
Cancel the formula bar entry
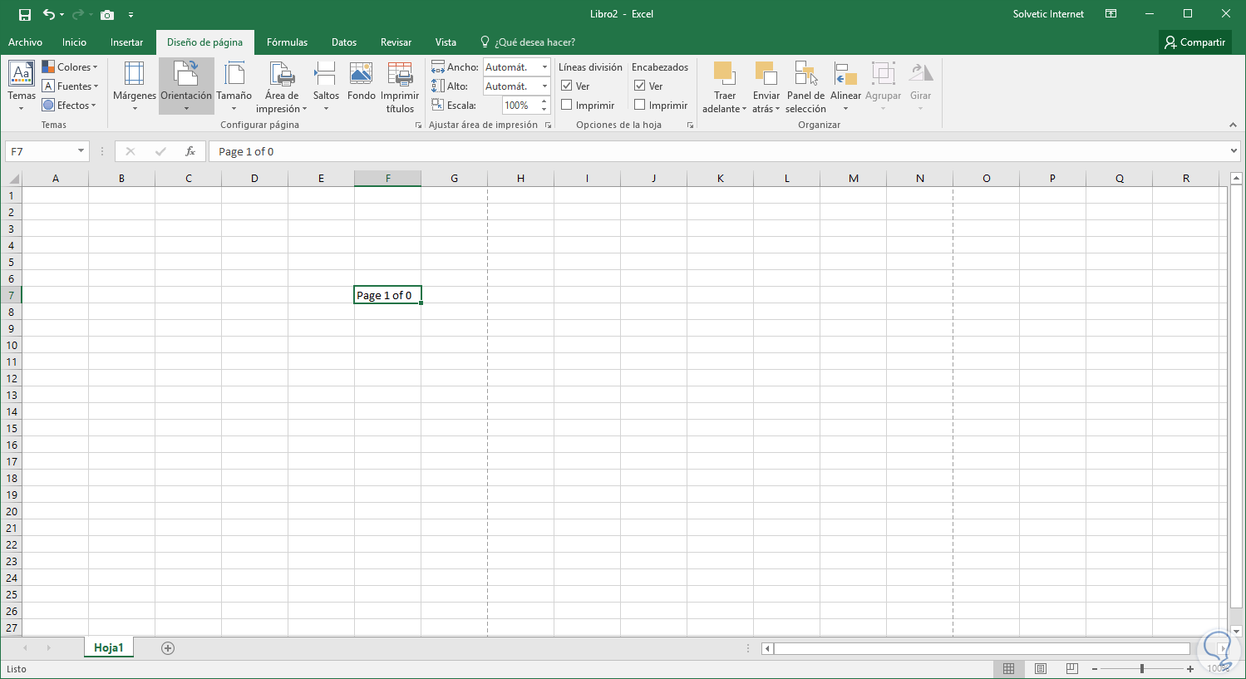coord(131,151)
